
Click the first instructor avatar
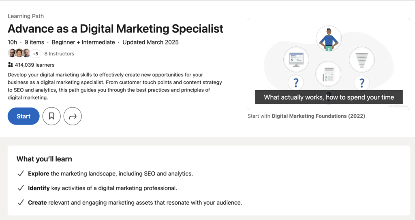point(12,53)
